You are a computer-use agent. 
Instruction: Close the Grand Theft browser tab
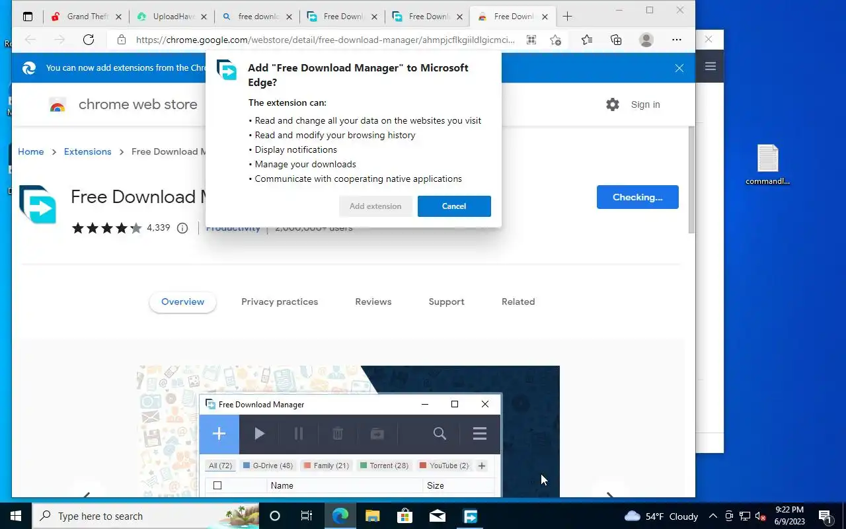[119, 17]
